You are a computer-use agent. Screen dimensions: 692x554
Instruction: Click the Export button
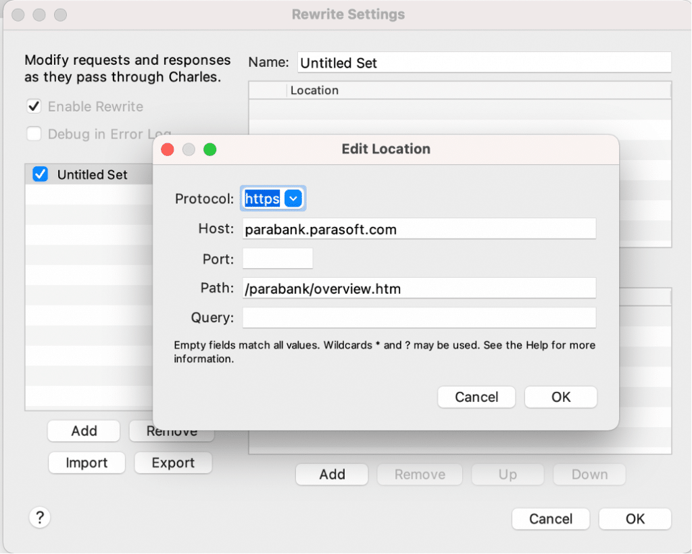pyautogui.click(x=173, y=463)
